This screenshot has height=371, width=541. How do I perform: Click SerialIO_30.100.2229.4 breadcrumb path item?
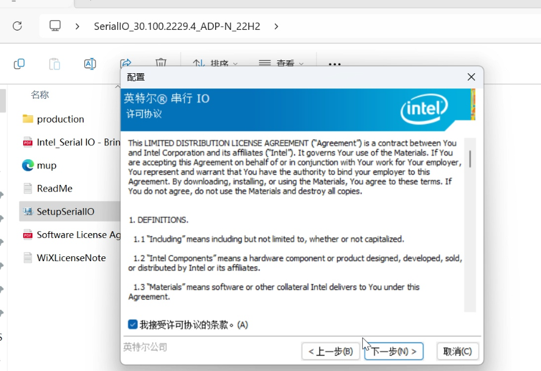click(x=176, y=26)
